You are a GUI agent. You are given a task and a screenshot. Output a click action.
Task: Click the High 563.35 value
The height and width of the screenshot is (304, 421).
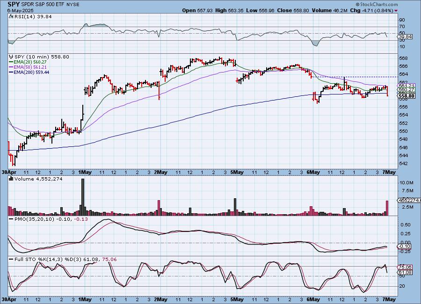point(229,10)
